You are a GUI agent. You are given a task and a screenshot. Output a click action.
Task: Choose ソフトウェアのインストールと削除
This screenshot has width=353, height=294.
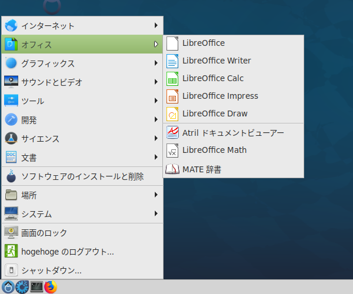[82, 176]
